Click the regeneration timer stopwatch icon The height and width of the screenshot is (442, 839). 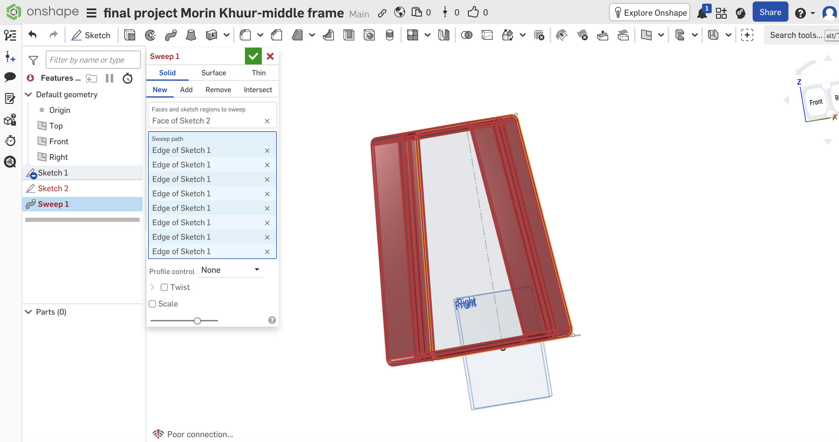[128, 78]
